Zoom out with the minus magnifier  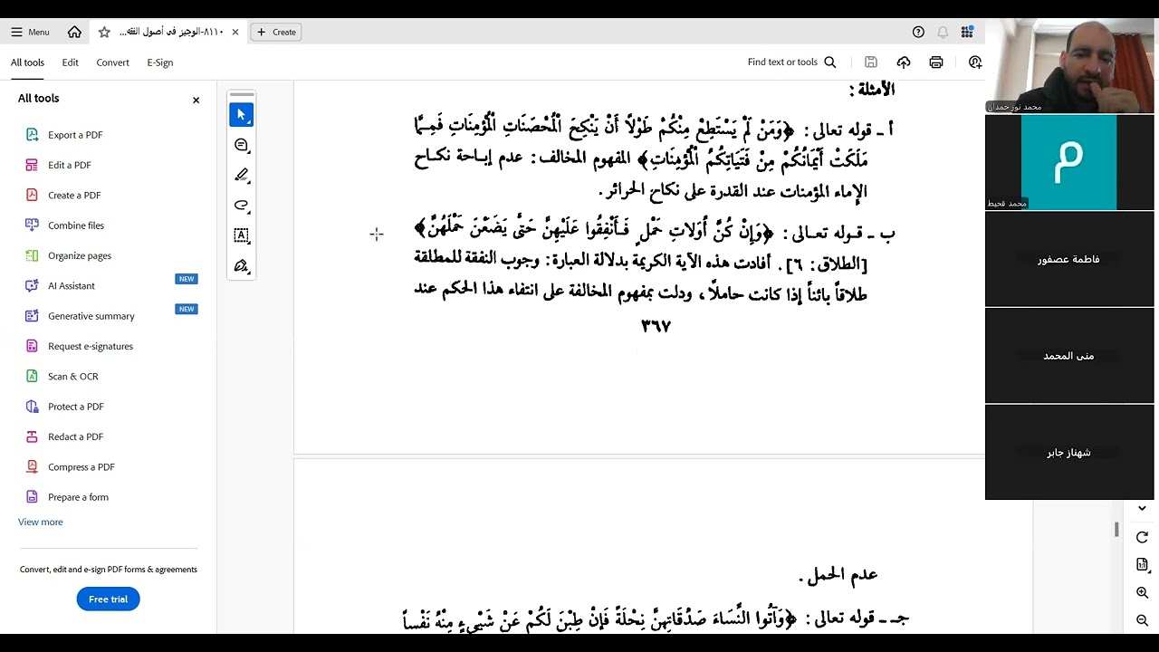pos(1142,621)
